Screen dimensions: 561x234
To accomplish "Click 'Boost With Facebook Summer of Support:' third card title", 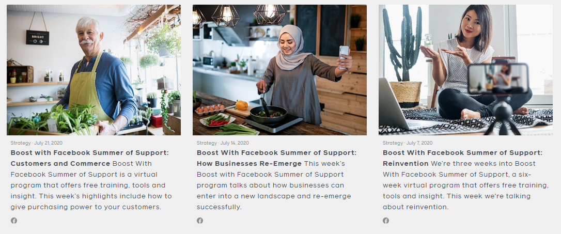I will point(463,153).
